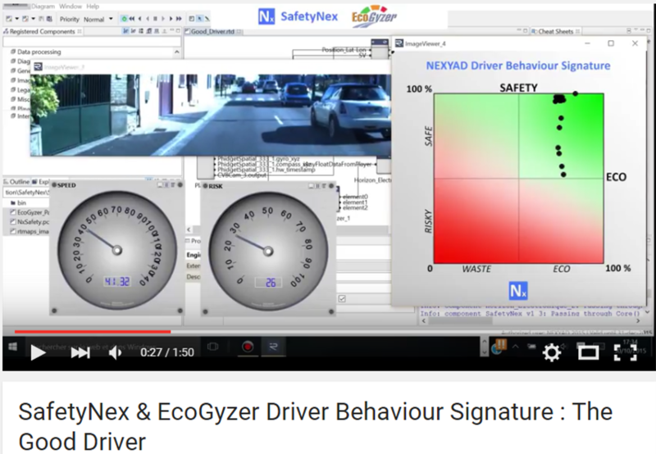Open the Window menu
This screenshot has width=656, height=454.
(x=71, y=7)
